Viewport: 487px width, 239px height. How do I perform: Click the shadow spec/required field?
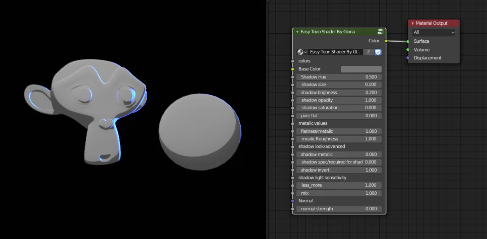(x=339, y=162)
